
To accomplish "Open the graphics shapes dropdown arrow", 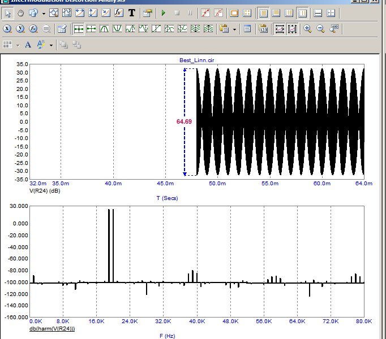I will (x=44, y=14).
